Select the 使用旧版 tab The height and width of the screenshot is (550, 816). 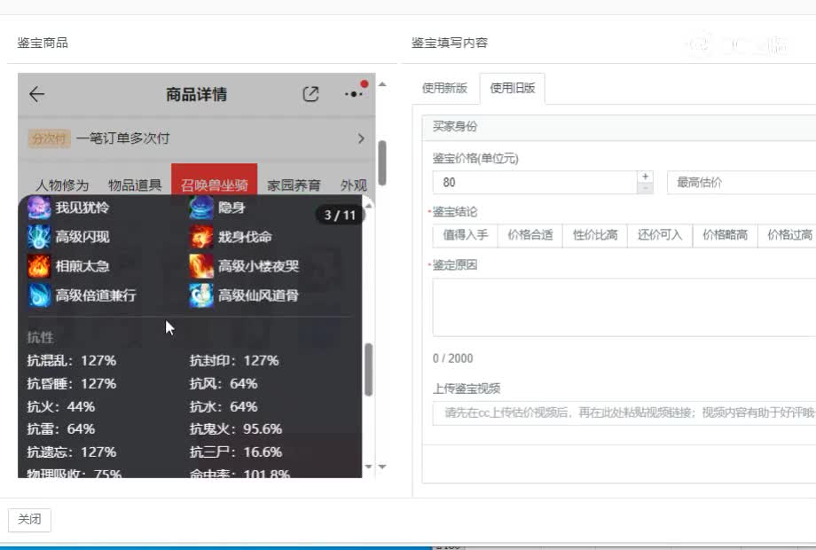click(x=513, y=89)
